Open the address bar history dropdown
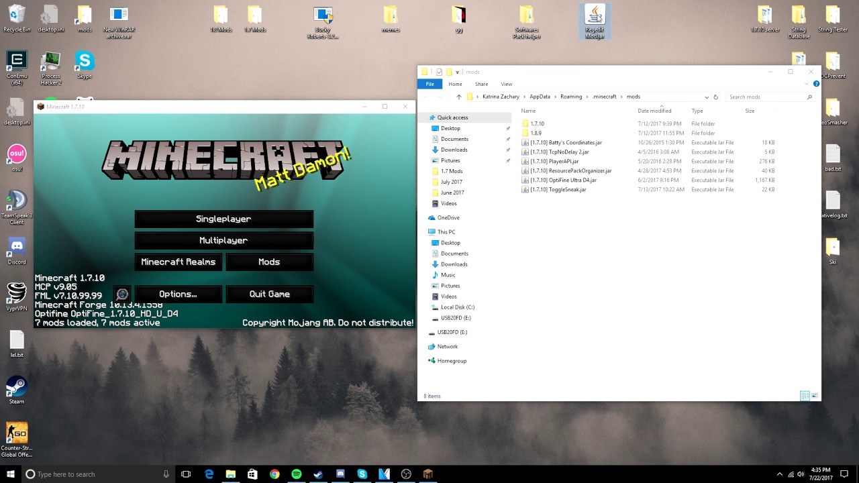This screenshot has width=859, height=483. [706, 97]
